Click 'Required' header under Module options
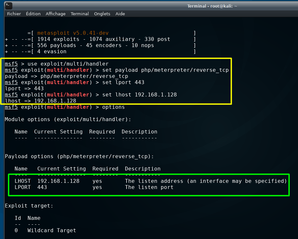Viewport: 298px width, 239px height. click(x=102, y=132)
